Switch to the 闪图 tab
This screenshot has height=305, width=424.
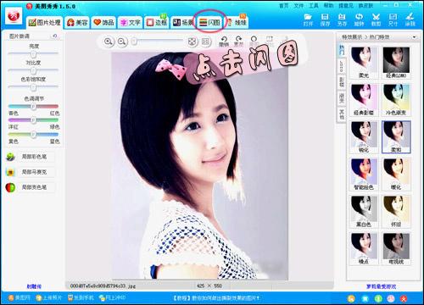[209, 22]
